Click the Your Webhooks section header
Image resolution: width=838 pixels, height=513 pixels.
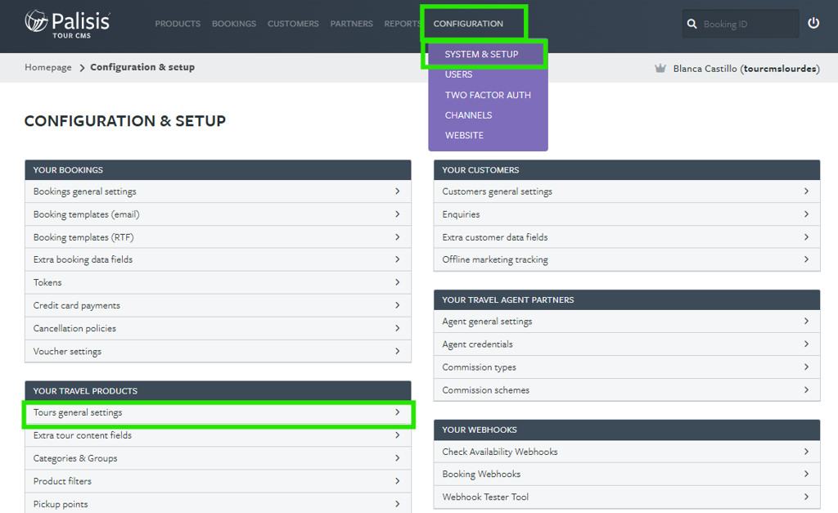tap(627, 430)
